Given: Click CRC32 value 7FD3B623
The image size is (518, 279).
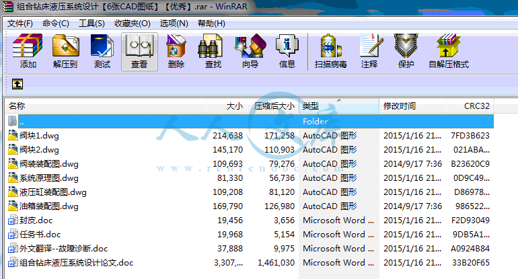Looking at the screenshot, I should (470, 136).
